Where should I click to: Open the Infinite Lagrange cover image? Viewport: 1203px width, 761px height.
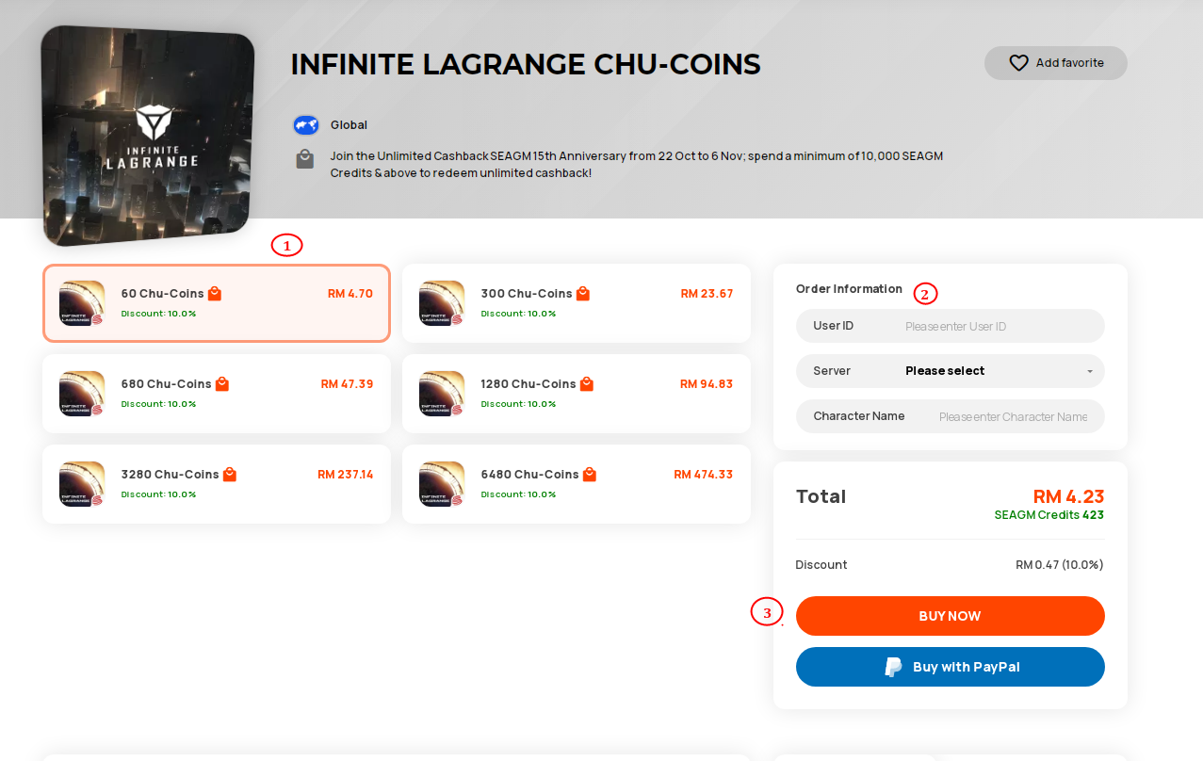click(148, 137)
